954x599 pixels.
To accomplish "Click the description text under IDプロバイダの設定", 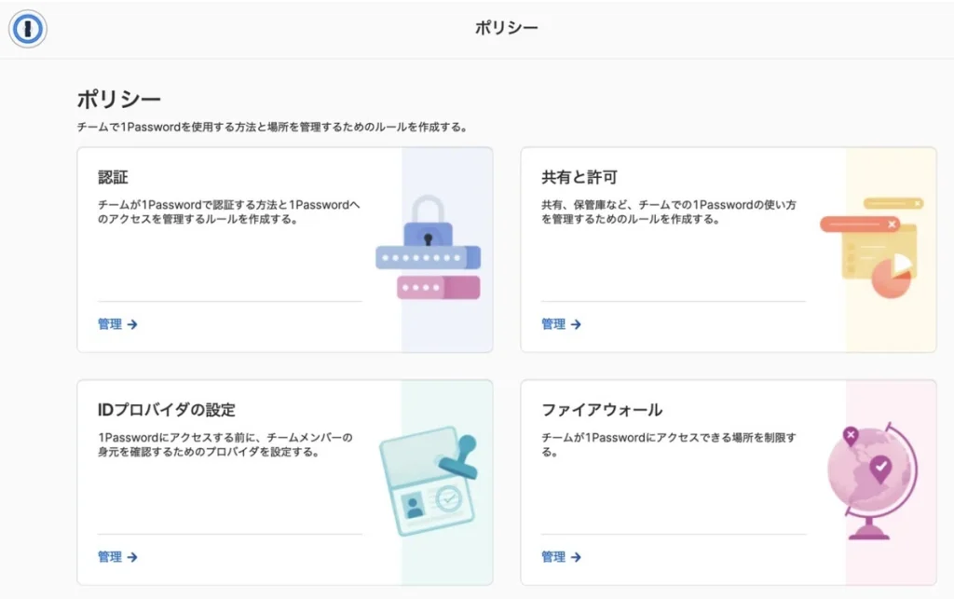I will [225, 444].
